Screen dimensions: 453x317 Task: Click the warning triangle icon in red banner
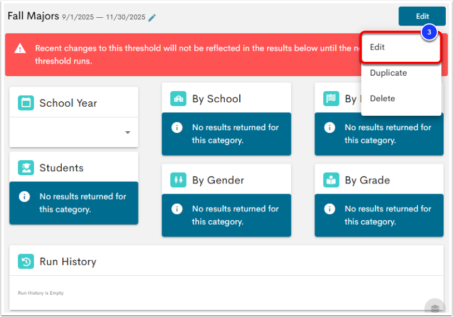point(20,48)
